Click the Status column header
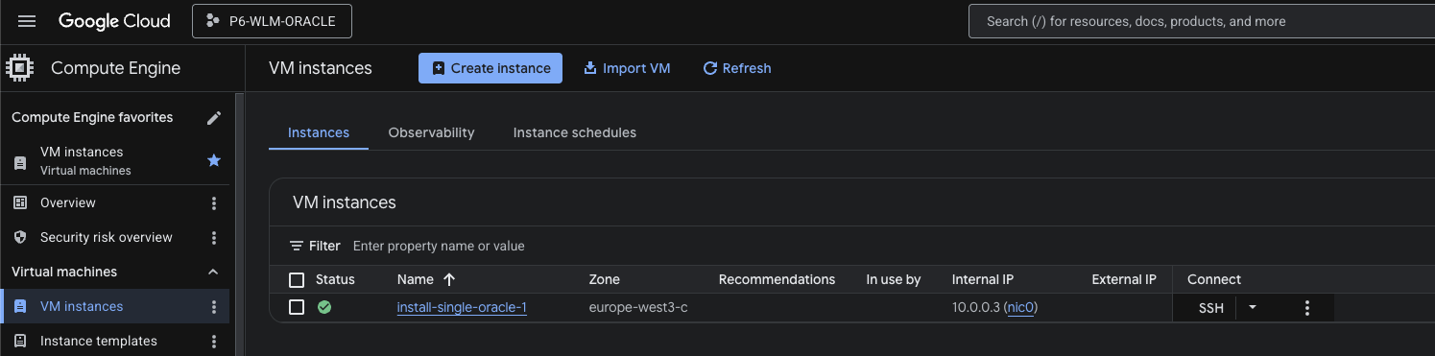Viewport: 1435px width, 356px height. [x=335, y=279]
